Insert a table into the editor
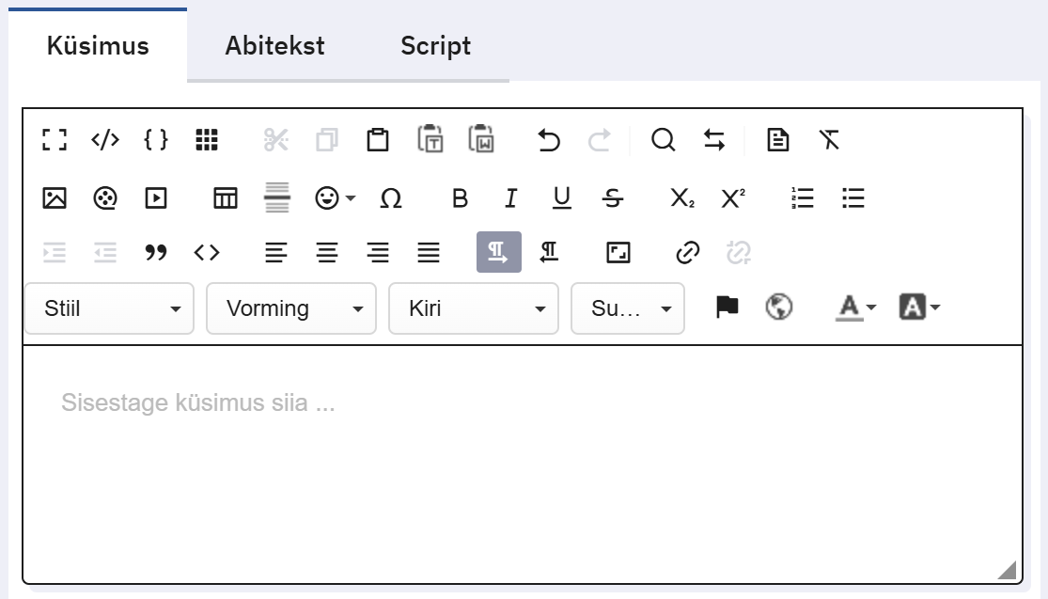The image size is (1048, 599). click(x=226, y=198)
